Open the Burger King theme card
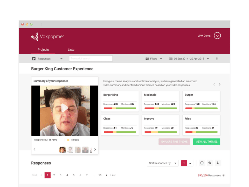Viewport: 249px width, 187px height. click(x=120, y=101)
